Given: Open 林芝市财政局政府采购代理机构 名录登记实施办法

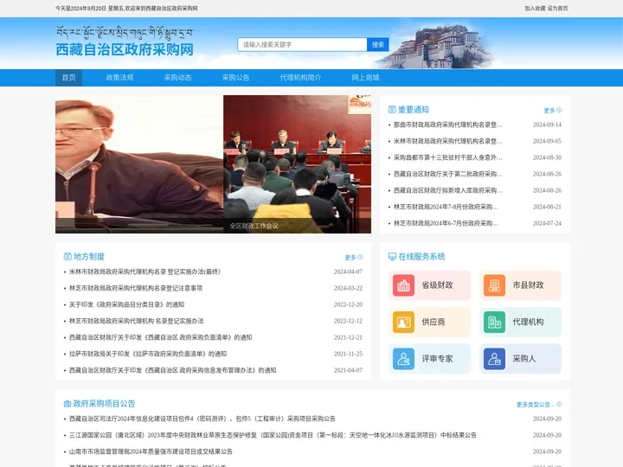Looking at the screenshot, I should pos(137,321).
